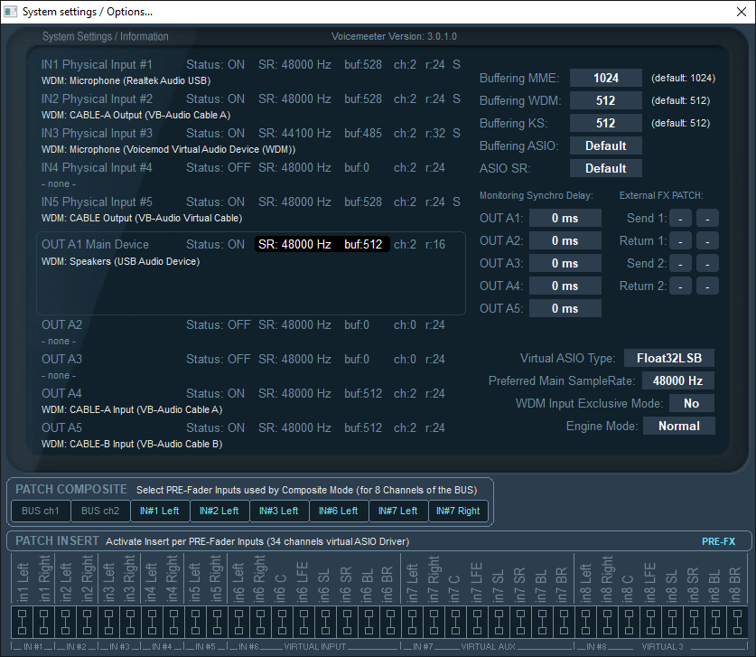Select IN5 Physical Input #5 row
The height and width of the screenshot is (657, 756).
coord(251,202)
